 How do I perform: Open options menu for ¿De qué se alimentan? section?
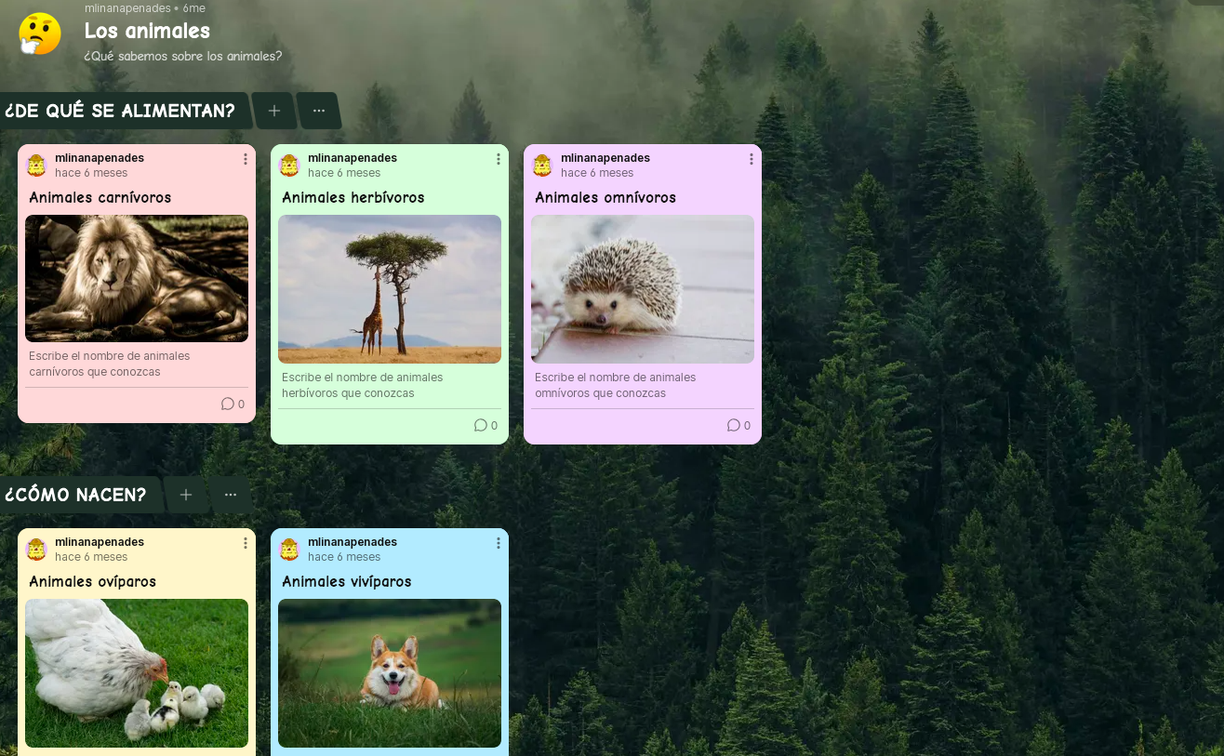319,111
